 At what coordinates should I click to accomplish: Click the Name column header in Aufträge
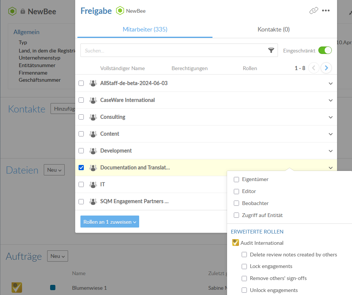pyautogui.click(x=79, y=273)
